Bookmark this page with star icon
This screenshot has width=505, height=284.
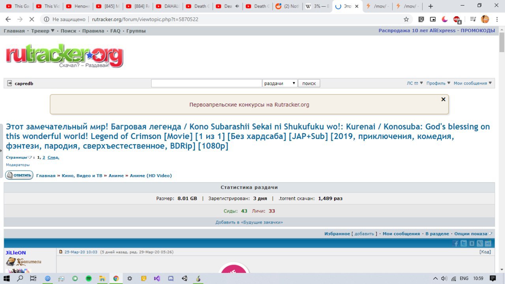[x=406, y=19]
